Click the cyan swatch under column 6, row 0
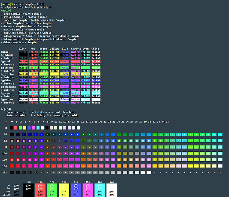This screenshot has height=197, width=229. coord(38,128)
